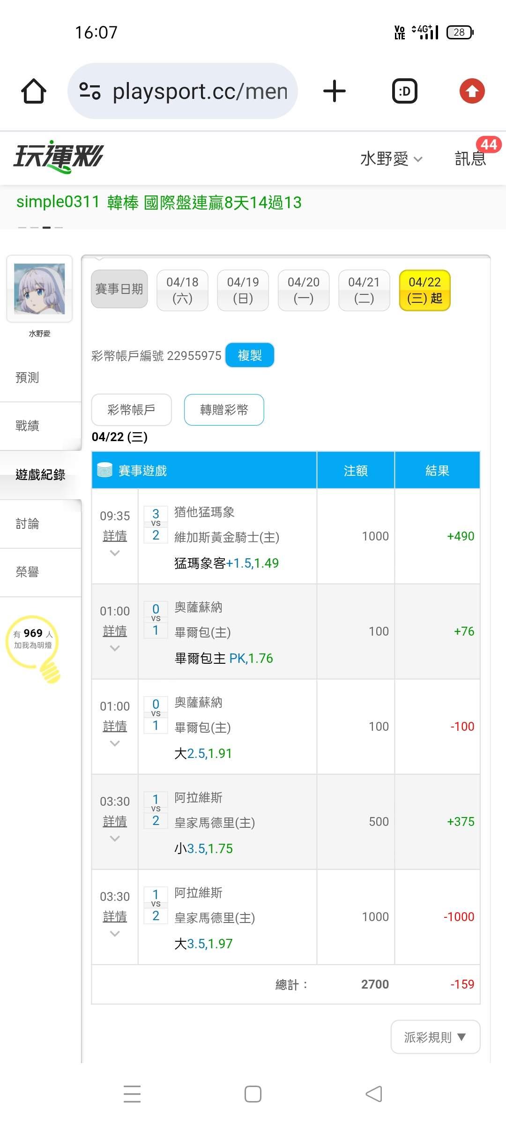Tap the playsport.cc address bar
The height and width of the screenshot is (1125, 506).
[200, 91]
